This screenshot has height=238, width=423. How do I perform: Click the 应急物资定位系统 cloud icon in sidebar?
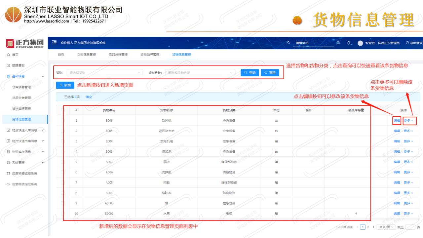click(8, 184)
